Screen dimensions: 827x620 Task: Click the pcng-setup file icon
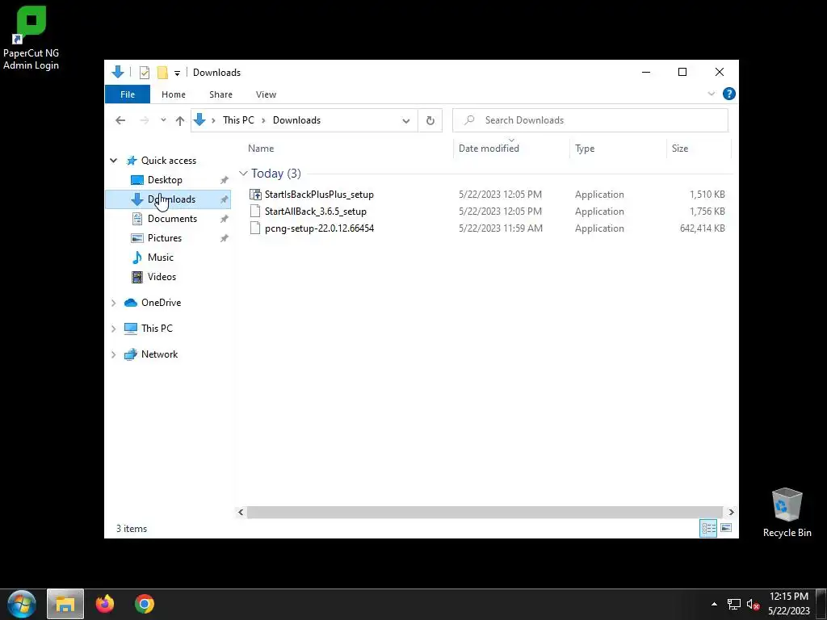255,228
